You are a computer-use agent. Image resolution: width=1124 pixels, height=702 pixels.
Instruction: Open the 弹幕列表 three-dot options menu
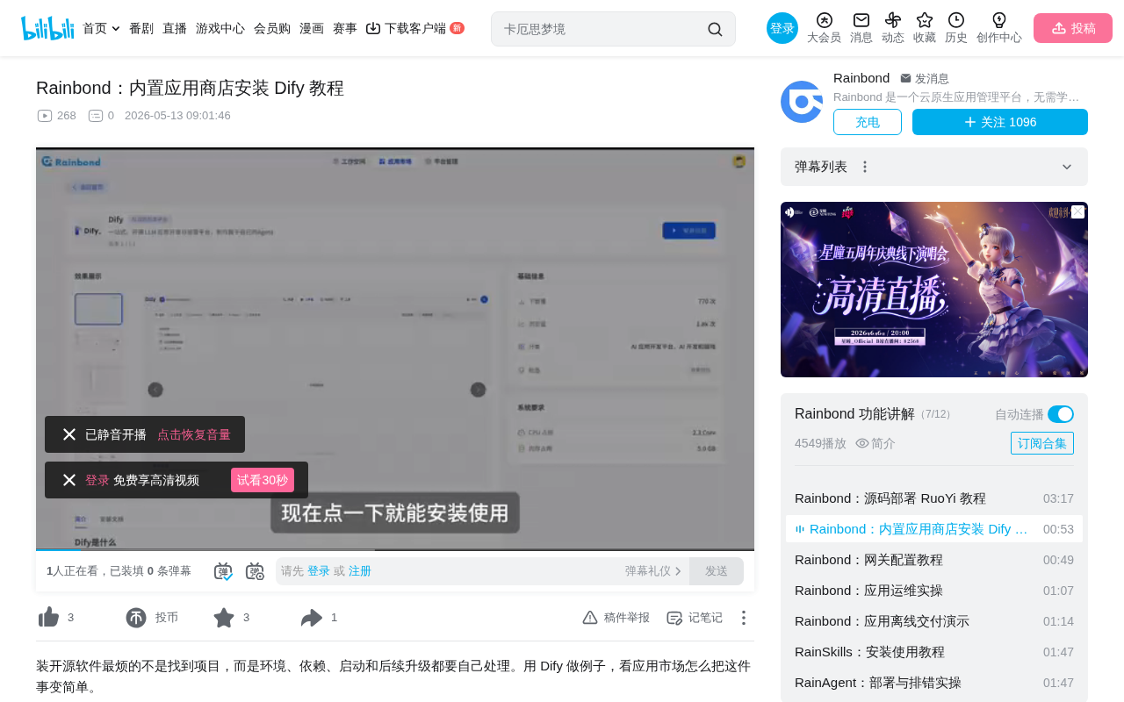pyautogui.click(x=865, y=167)
